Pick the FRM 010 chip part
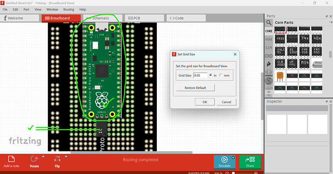Viewport: 333px width, 174px height. pyautogui.click(x=305, y=51)
